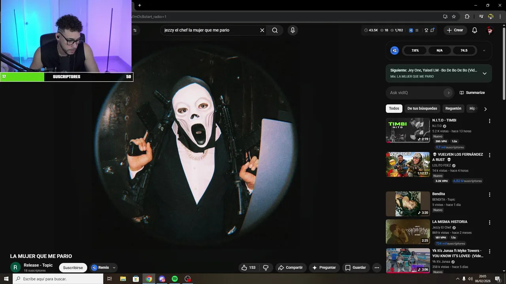Viewport: 506px width, 284px height.
Task: Toggle system volume icon in tray
Action: [x=470, y=279]
